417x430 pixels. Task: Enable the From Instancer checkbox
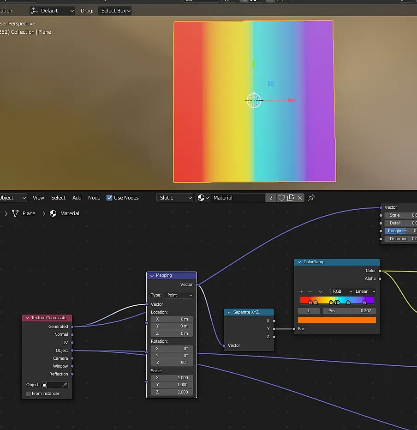point(29,394)
